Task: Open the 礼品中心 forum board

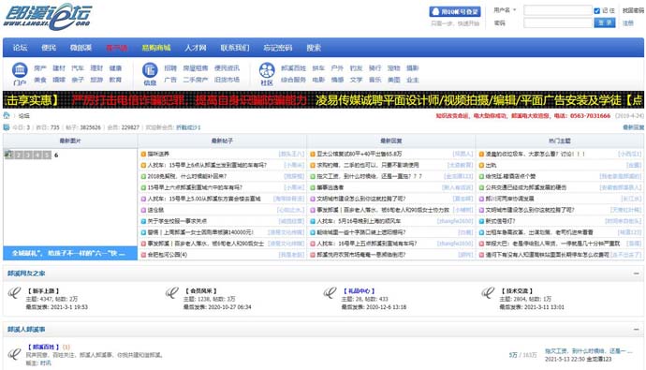Action: (x=359, y=291)
